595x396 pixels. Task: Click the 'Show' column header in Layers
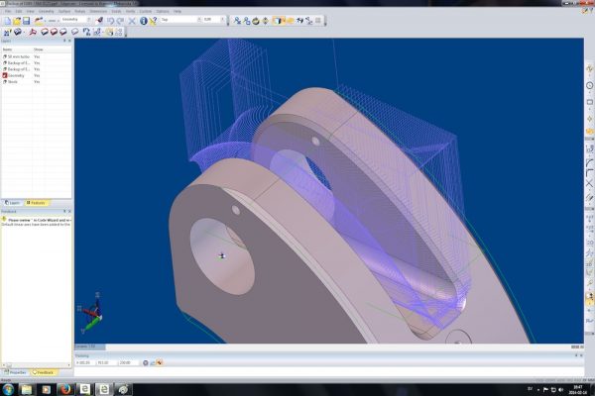click(x=38, y=49)
